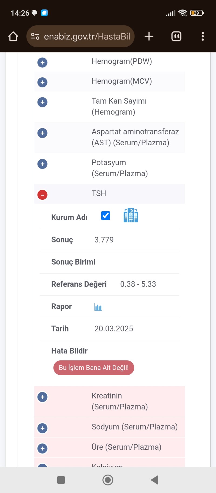Screen dimensions: 216x493
Task: Expand the Aspartat aminotransferaz (AST) row
Action: coord(42,133)
